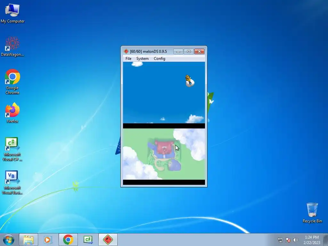This screenshot has height=246, width=328.
Task: Select the Firefox desktop shortcut
Action: point(12,113)
